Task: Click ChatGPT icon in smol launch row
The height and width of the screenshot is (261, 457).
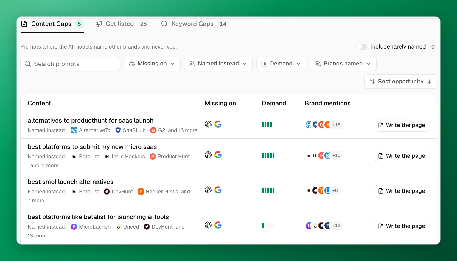Action: point(208,190)
